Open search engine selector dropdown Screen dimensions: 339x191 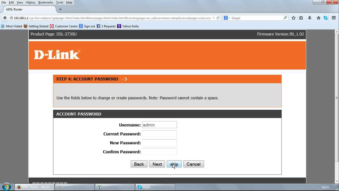click(x=227, y=18)
